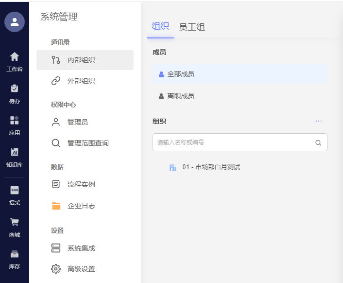Open the 商城 shopping cart icon
The height and width of the screenshot is (283, 343).
15,222
